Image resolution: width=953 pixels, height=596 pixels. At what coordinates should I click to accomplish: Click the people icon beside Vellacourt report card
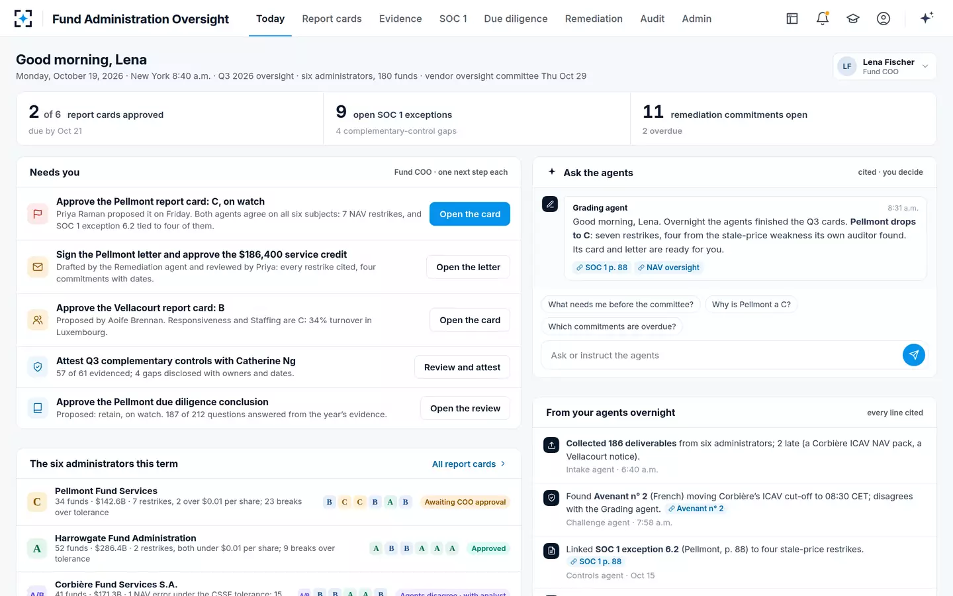coord(38,320)
